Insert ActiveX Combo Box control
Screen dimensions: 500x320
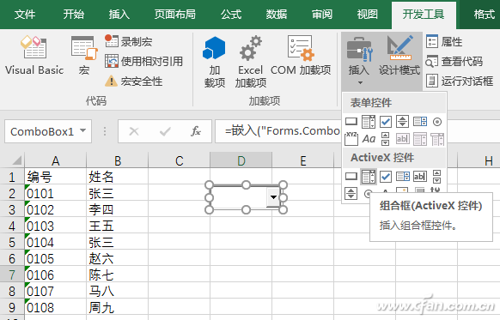369,177
